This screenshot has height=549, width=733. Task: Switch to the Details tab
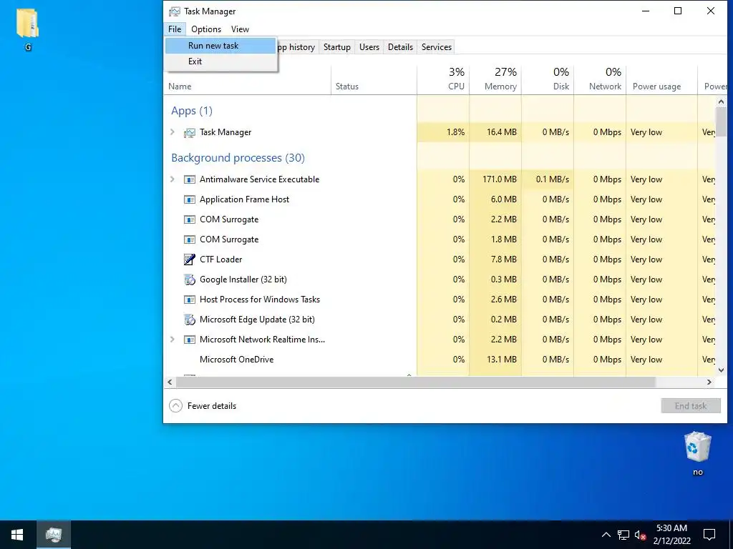401,47
